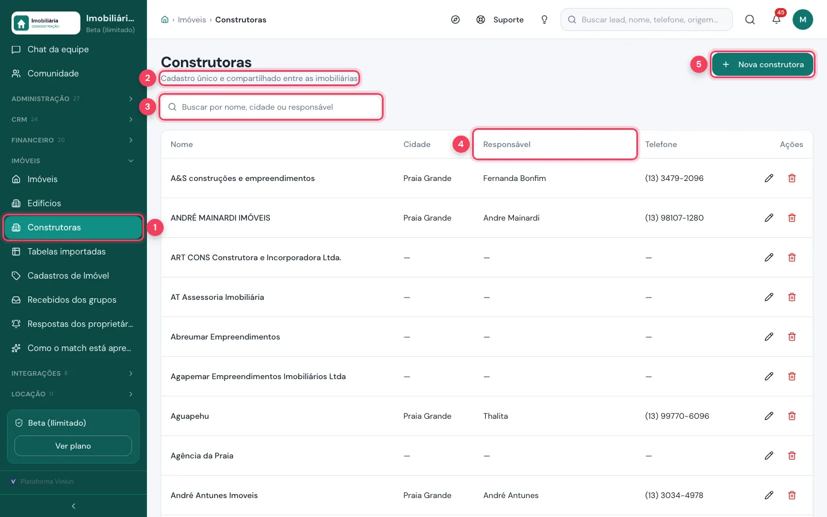Screen dimensions: 827x517
Task: Open Tabelas importadas
Action: coord(74,252)
